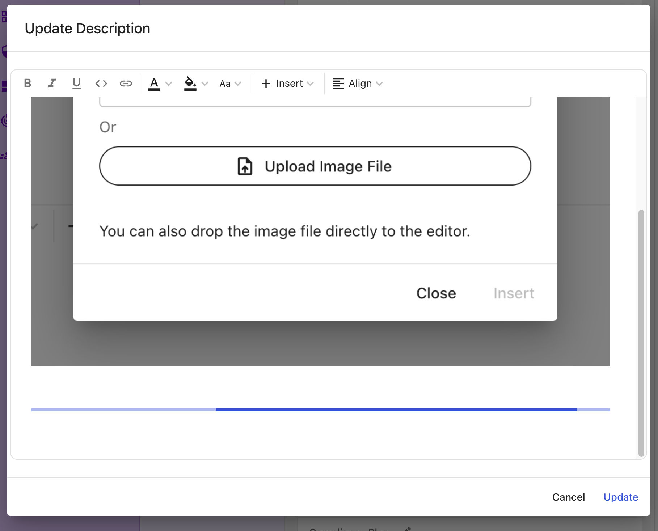Click the disabled Insert button in dialog
Image resolution: width=658 pixels, height=531 pixels.
[x=514, y=293]
